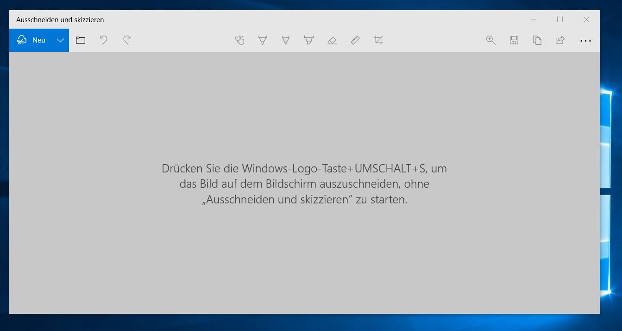Image resolution: width=622 pixels, height=331 pixels.
Task: Expand the dropdown arrow beside Neu
Action: click(x=60, y=40)
